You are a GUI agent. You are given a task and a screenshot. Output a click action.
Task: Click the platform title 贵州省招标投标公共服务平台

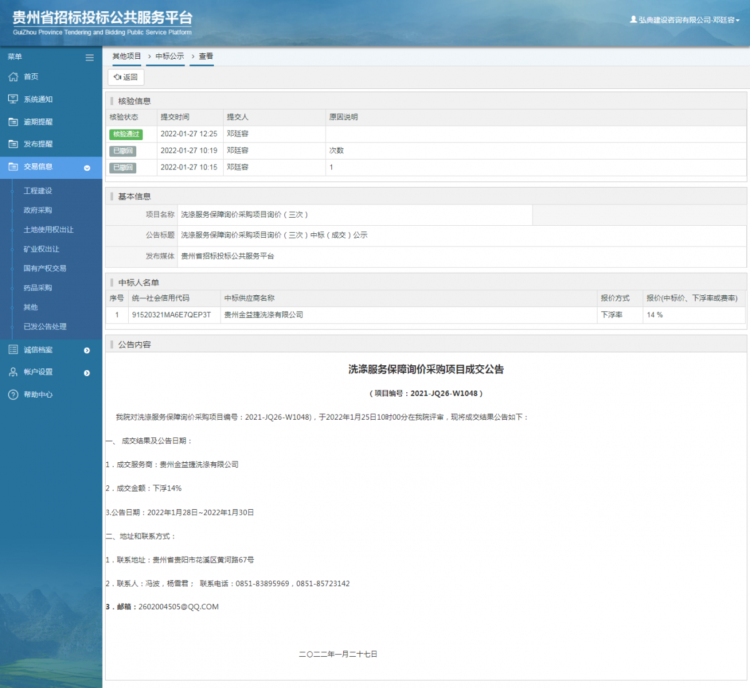coord(102,18)
